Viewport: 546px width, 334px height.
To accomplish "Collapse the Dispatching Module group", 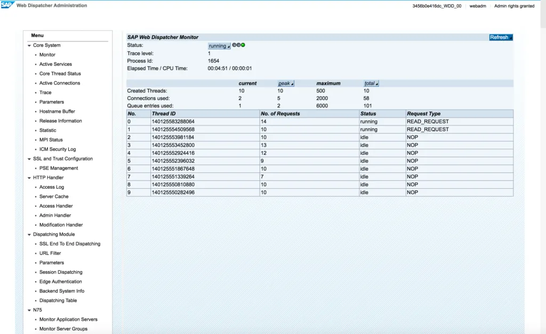I will tap(29, 235).
